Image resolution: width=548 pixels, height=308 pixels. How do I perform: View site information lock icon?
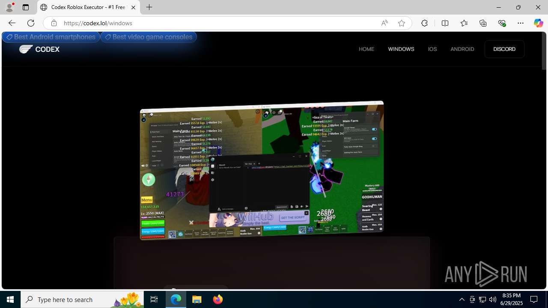pyautogui.click(x=54, y=23)
